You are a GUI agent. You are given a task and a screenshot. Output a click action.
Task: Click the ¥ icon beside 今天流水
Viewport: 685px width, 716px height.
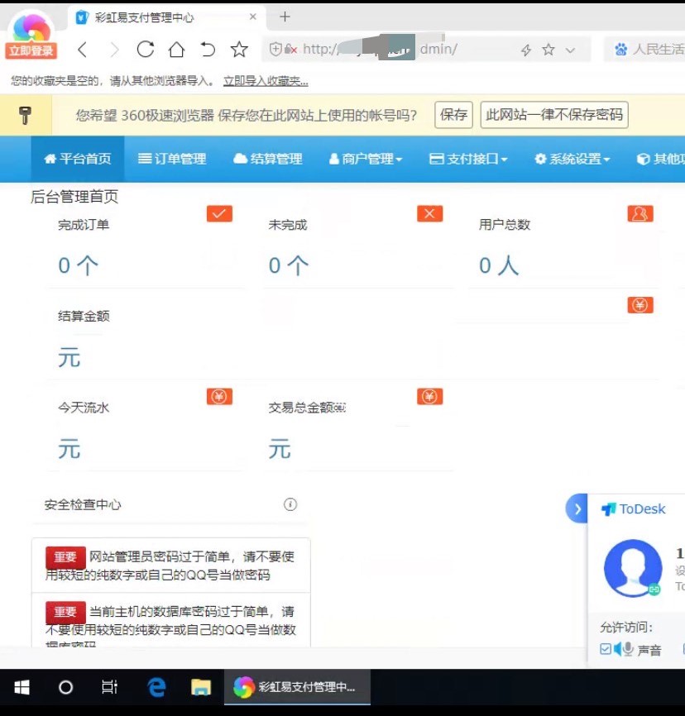219,396
